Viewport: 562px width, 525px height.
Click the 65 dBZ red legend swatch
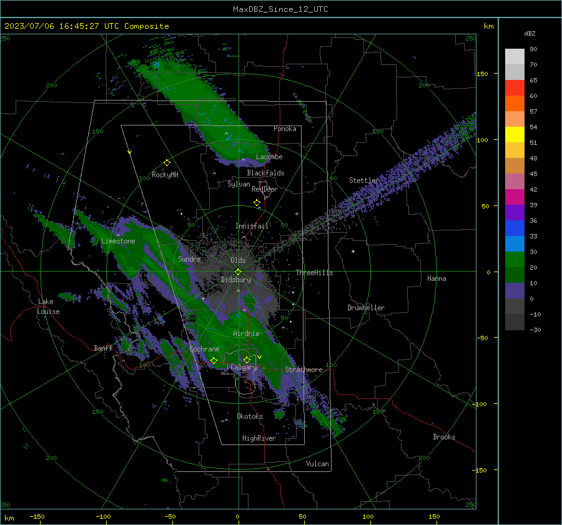point(515,88)
